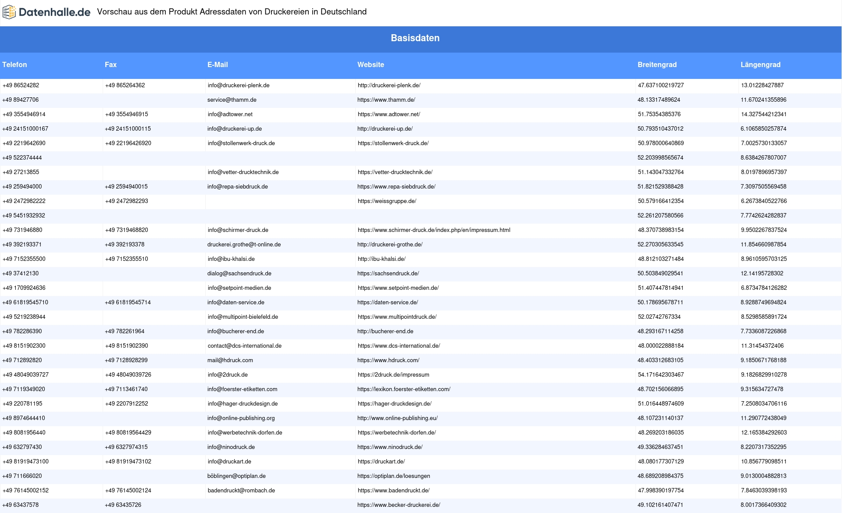Screen dimensions: 842x513
Task: Select email service@thamm.de
Action: pos(232,100)
